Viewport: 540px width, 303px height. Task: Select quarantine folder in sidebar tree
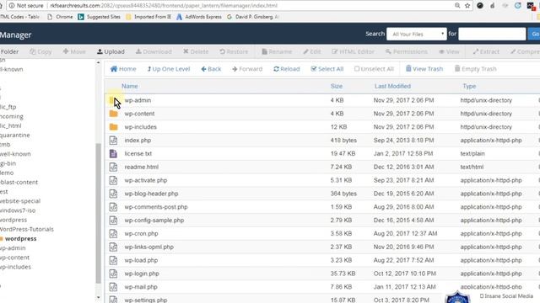coord(14,135)
